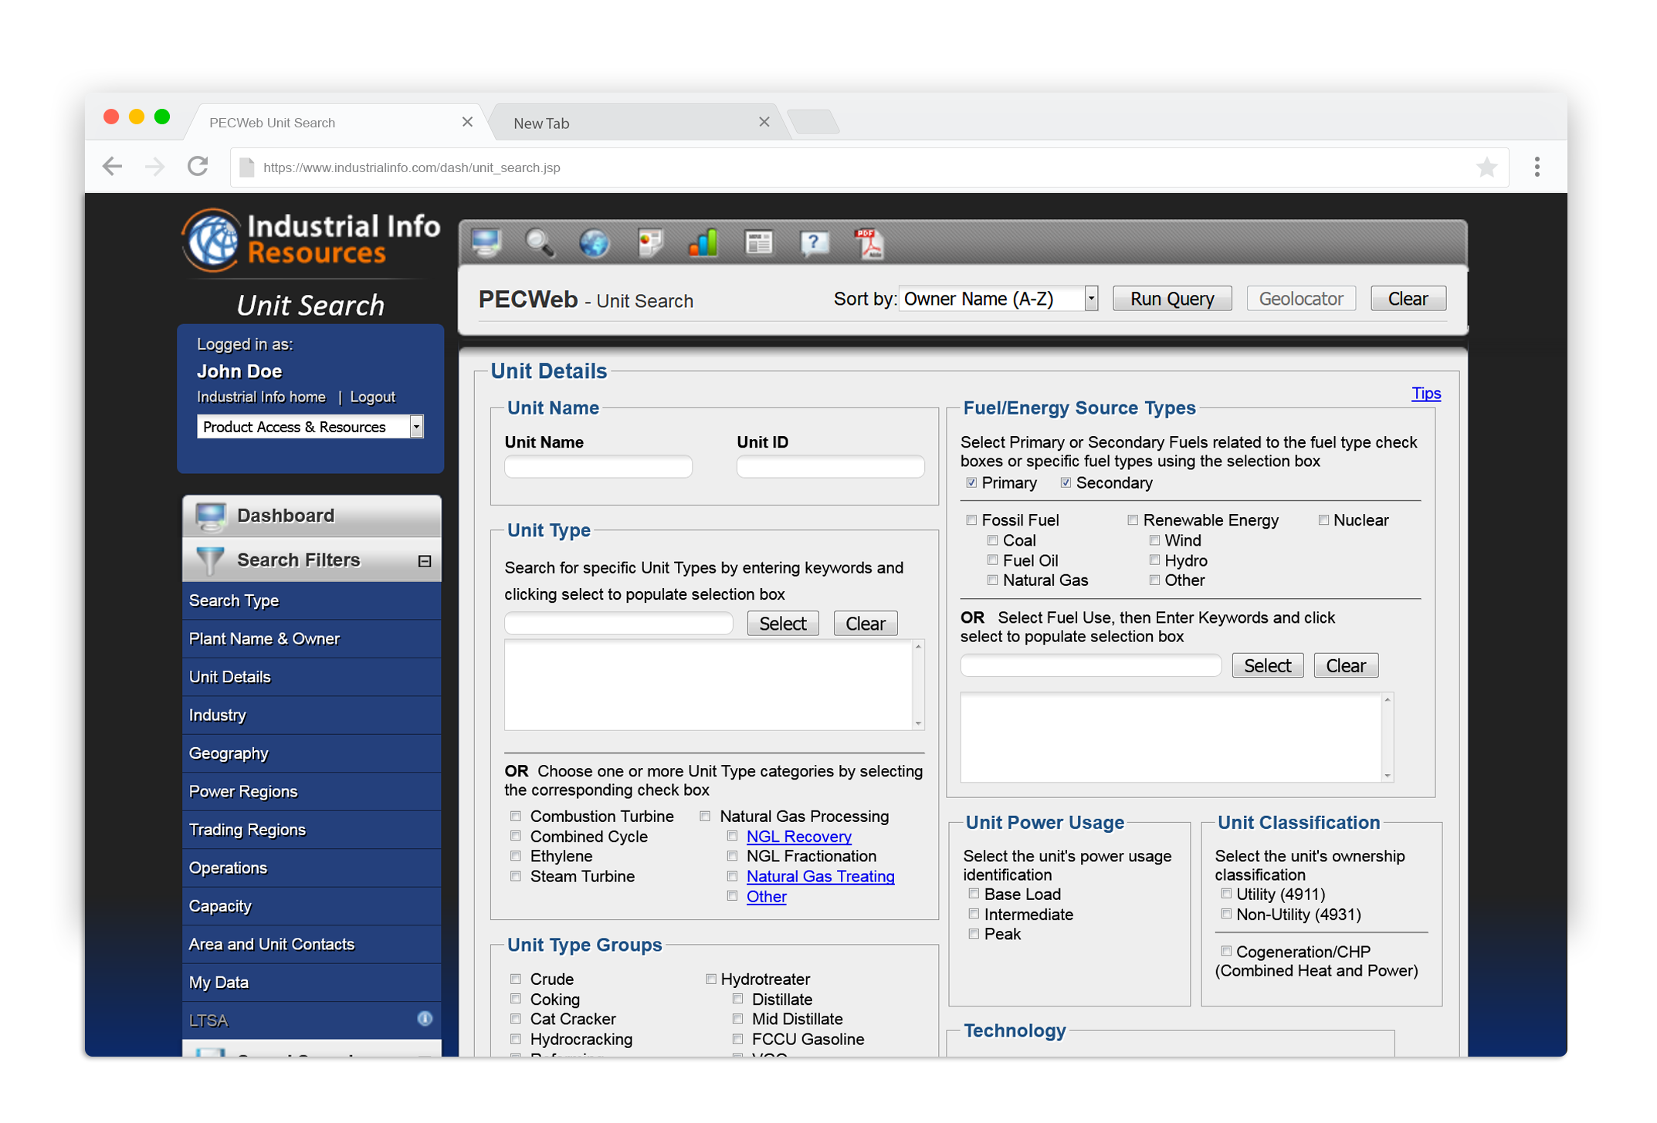Open Power Regions filter
Viewport: 1657px width, 1123px height.
(x=311, y=791)
